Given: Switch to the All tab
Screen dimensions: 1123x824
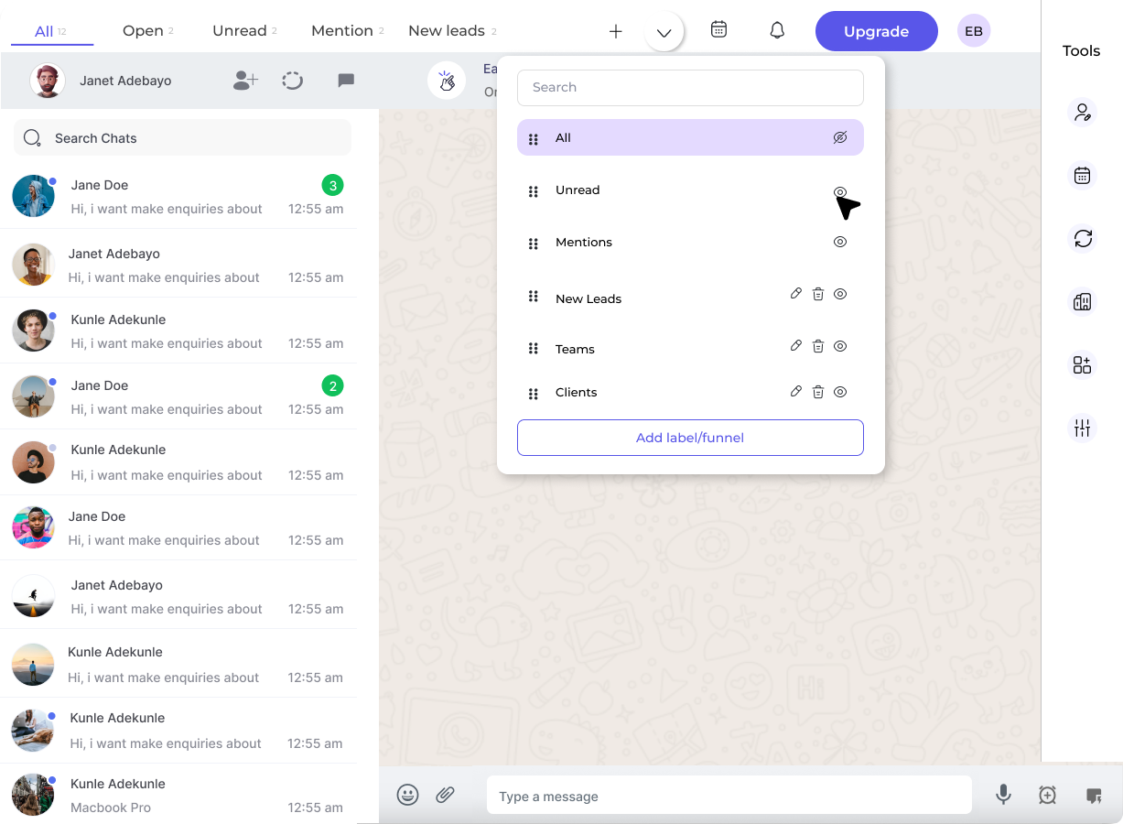Looking at the screenshot, I should 51,31.
